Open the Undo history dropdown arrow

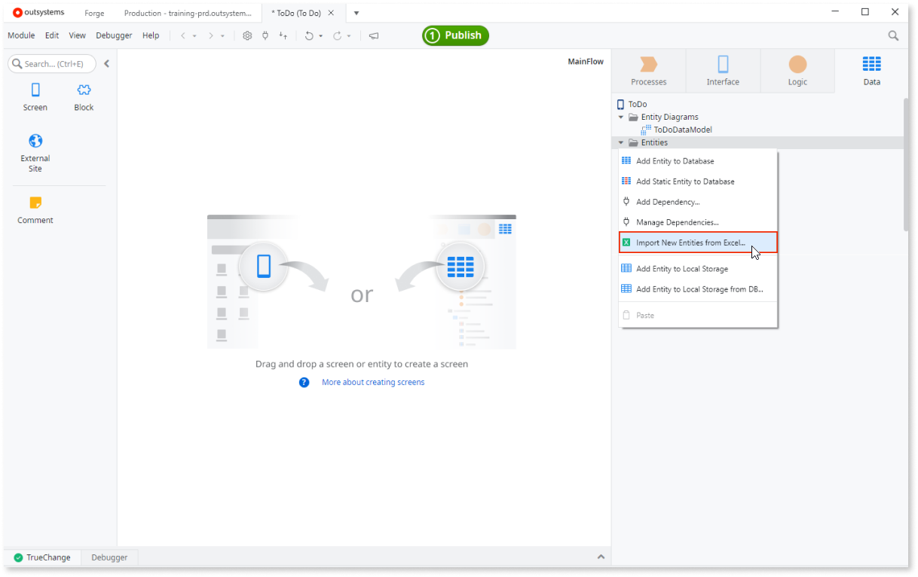pos(322,35)
